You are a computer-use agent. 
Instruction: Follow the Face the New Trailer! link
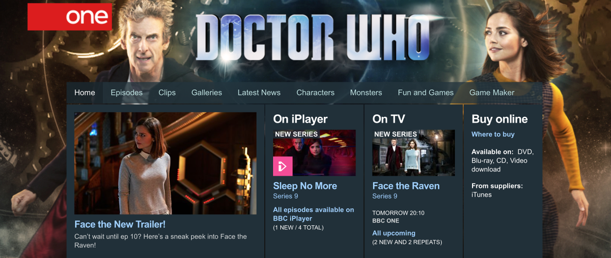(120, 224)
